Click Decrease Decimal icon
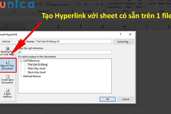The image size is (171, 114). click(x=102, y=5)
